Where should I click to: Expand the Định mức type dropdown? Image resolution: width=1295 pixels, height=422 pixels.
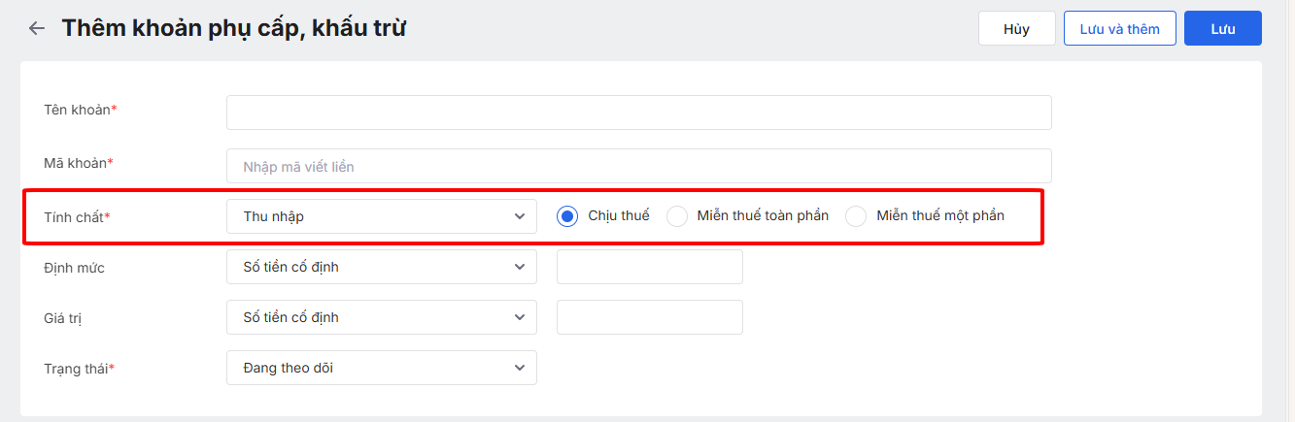(381, 267)
